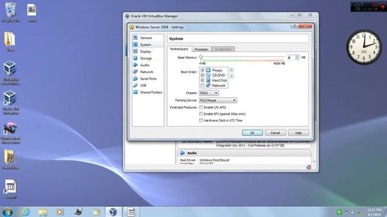Select the Floppy disk icon in boot order
The image size is (387, 217).
pos(208,70)
